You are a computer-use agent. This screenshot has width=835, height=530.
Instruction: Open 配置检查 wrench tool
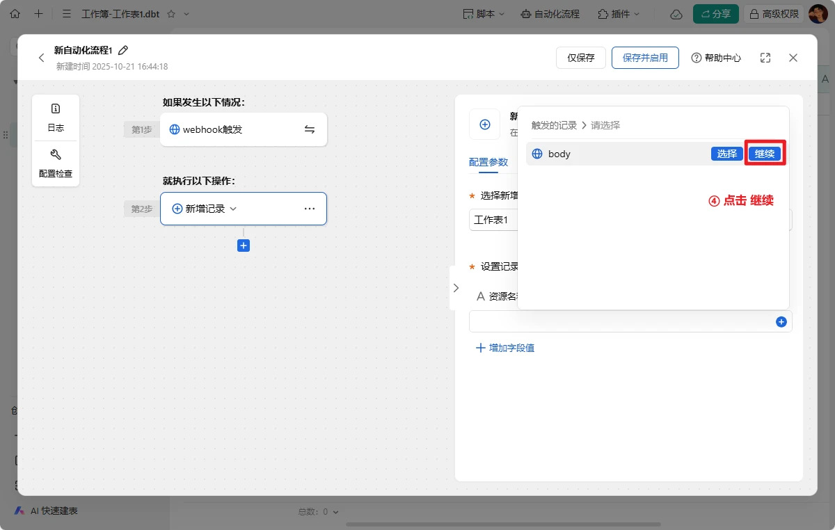point(56,163)
